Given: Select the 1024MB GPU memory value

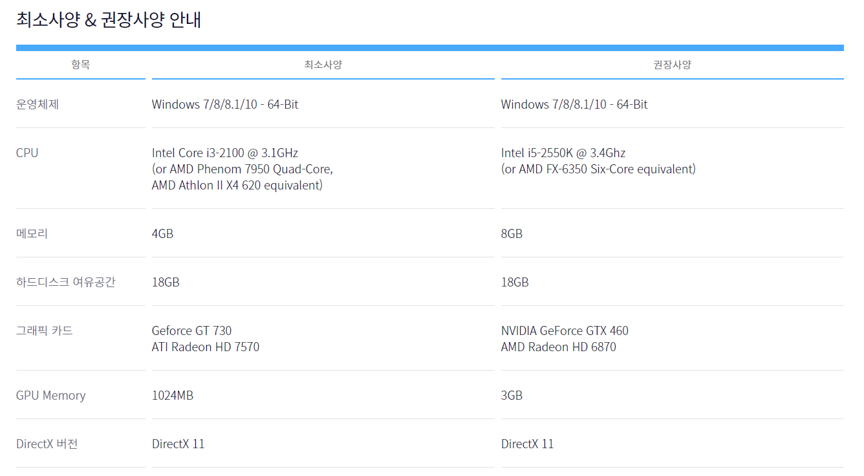Looking at the screenshot, I should pos(173,395).
